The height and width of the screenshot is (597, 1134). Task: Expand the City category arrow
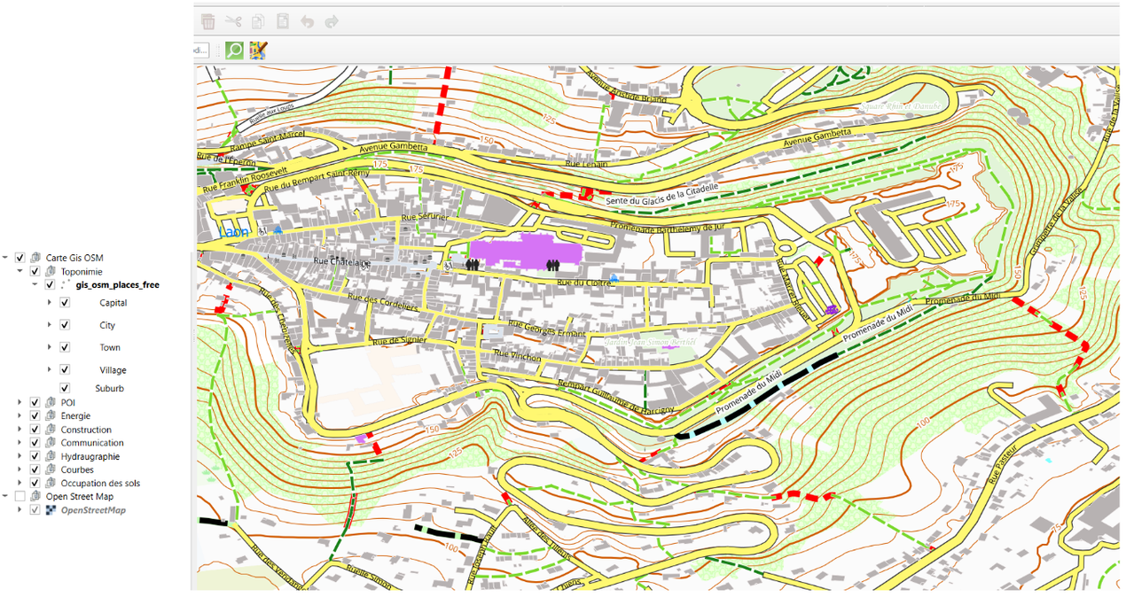click(x=51, y=325)
